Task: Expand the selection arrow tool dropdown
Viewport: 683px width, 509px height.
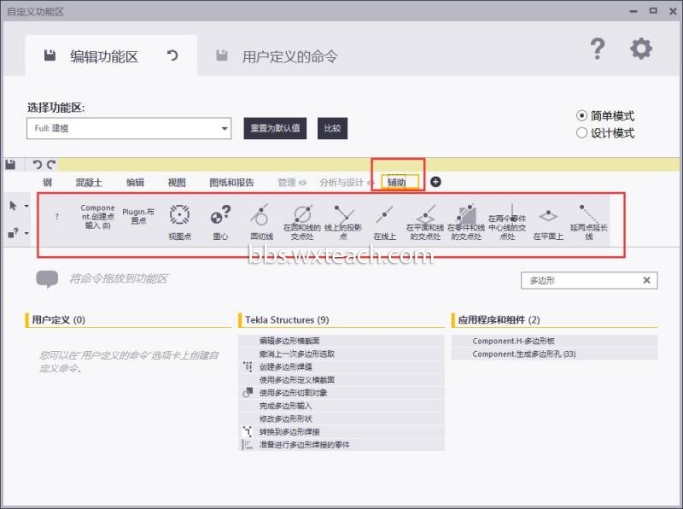Action: (x=26, y=206)
